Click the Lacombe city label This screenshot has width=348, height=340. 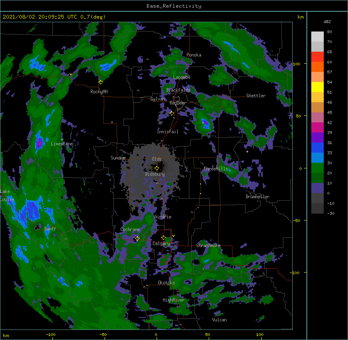coord(182,77)
